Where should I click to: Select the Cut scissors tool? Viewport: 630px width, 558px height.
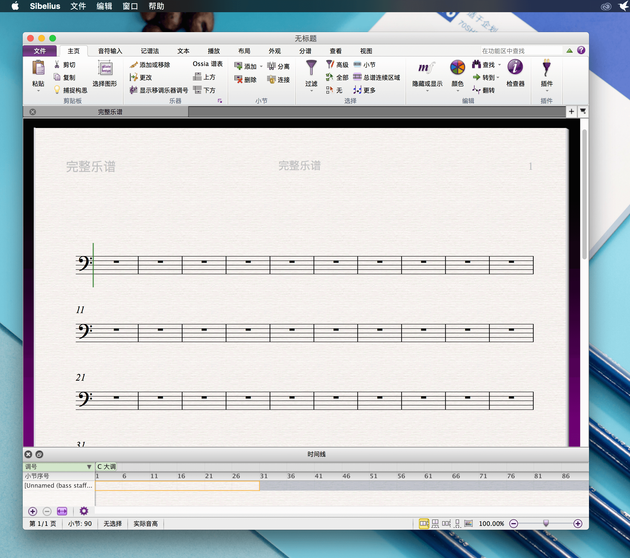[57, 65]
